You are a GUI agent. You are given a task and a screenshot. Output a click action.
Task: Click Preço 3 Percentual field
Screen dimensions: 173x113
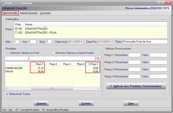(134, 69)
